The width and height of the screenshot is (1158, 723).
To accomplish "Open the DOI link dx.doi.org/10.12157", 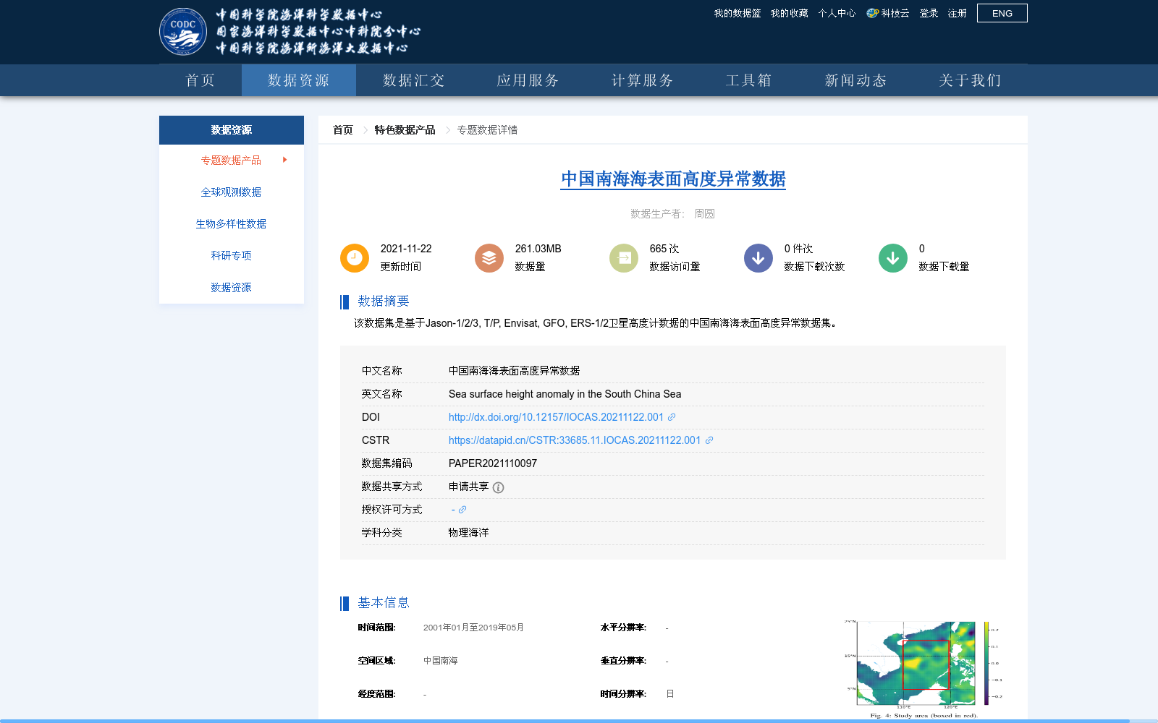I will point(556,417).
